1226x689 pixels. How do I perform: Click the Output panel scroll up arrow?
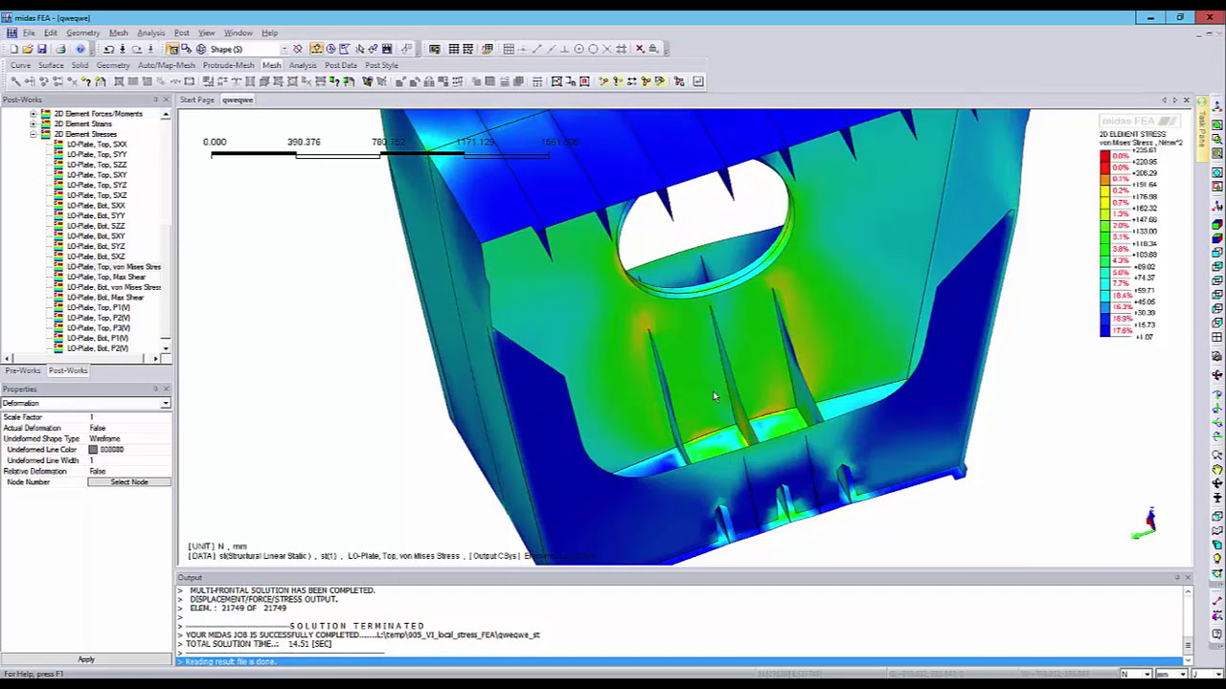pyautogui.click(x=1188, y=592)
